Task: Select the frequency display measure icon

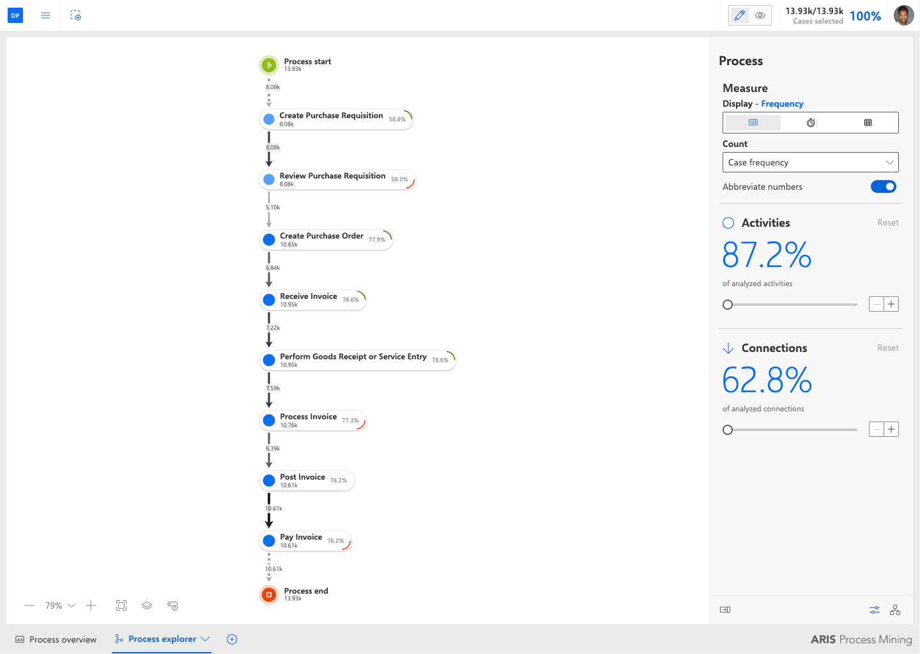Action: tap(753, 123)
